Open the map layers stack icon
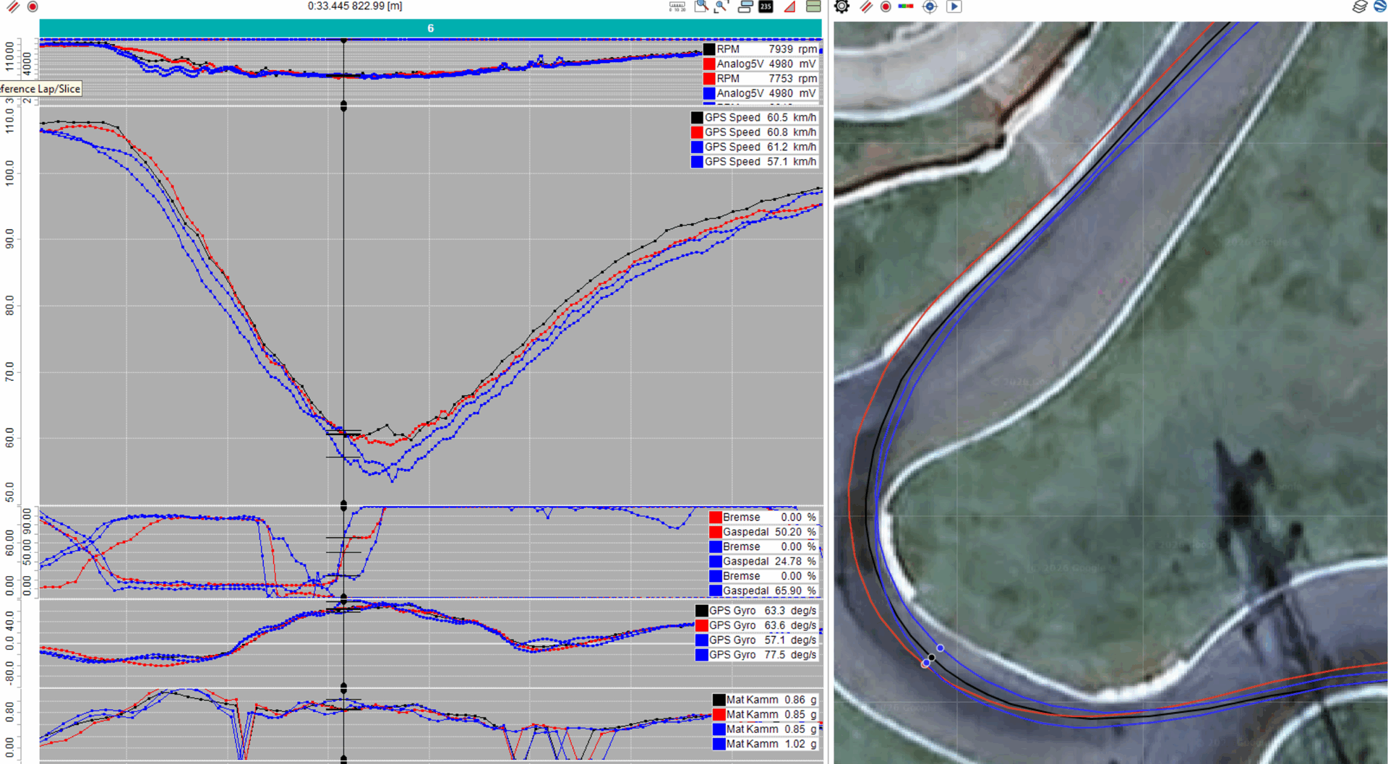 [1359, 7]
